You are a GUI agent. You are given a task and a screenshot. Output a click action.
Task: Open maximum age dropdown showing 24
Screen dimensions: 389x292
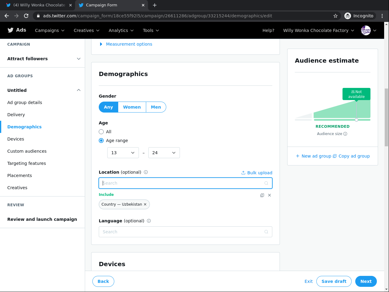pyautogui.click(x=164, y=153)
